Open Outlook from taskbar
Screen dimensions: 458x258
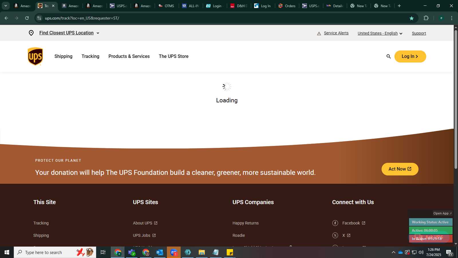[x=159, y=252]
